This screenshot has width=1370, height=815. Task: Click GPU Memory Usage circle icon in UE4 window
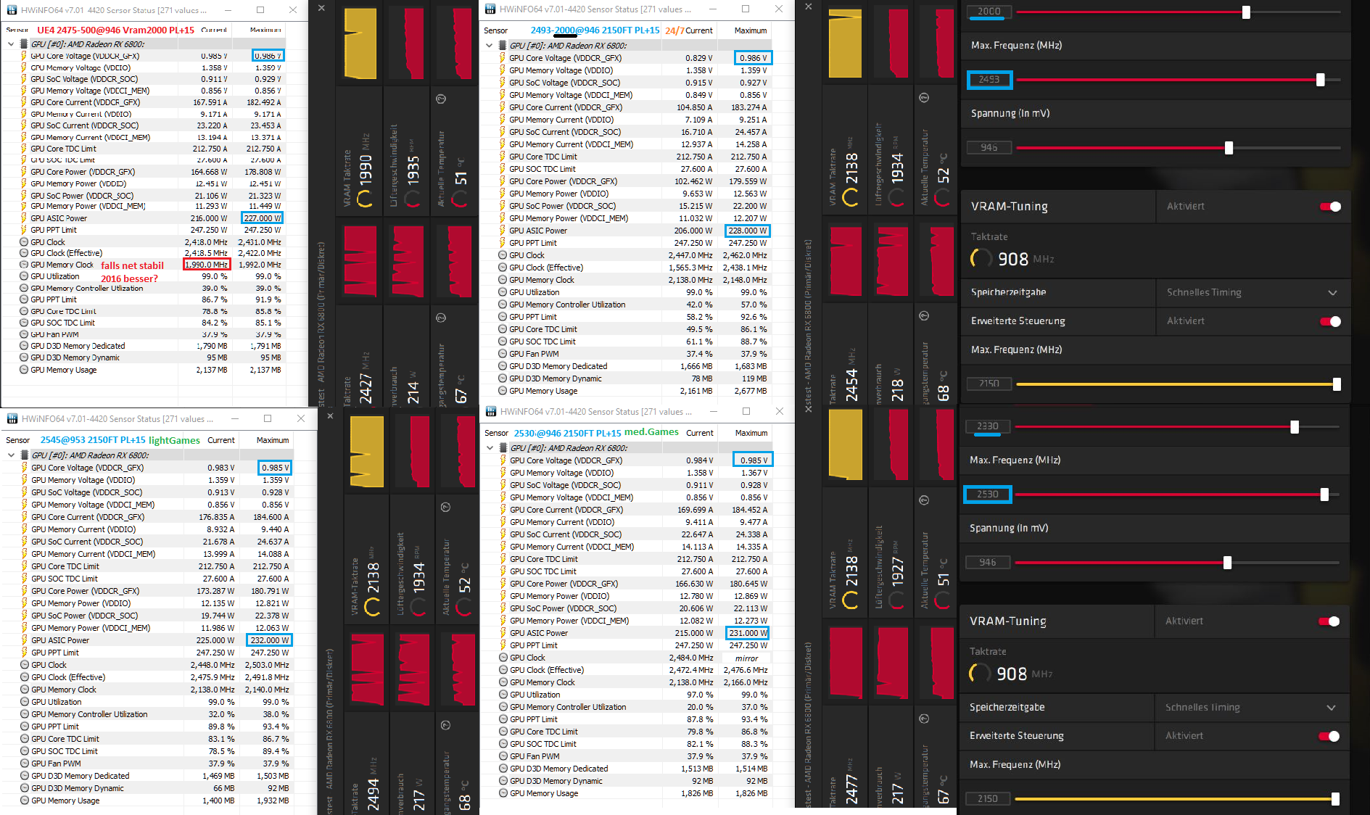click(24, 370)
